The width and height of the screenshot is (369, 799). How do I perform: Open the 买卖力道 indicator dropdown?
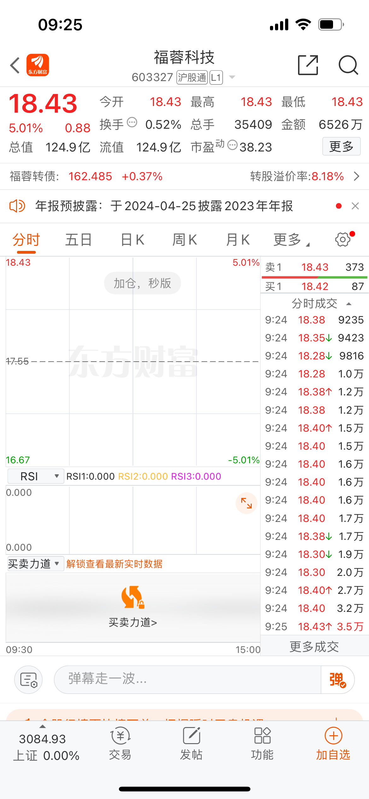36,564
